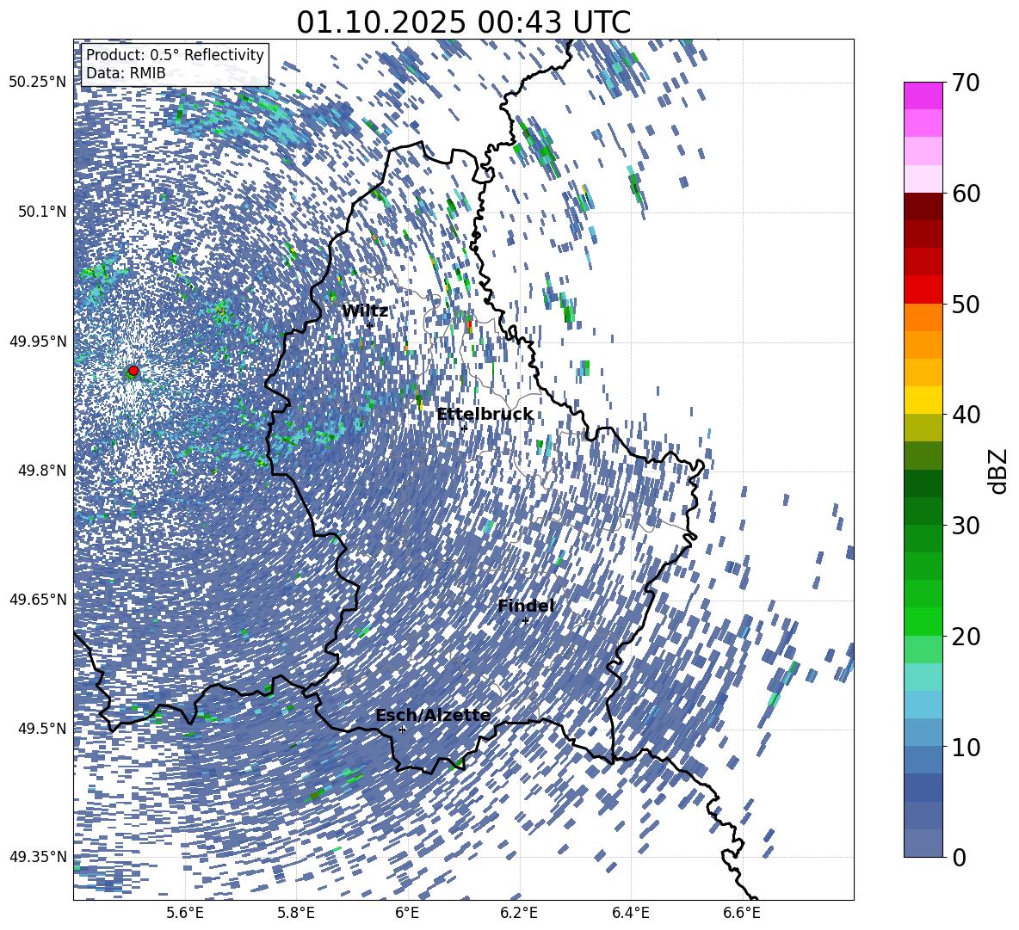
Task: Click the 6°E longitude label
Action: (407, 913)
